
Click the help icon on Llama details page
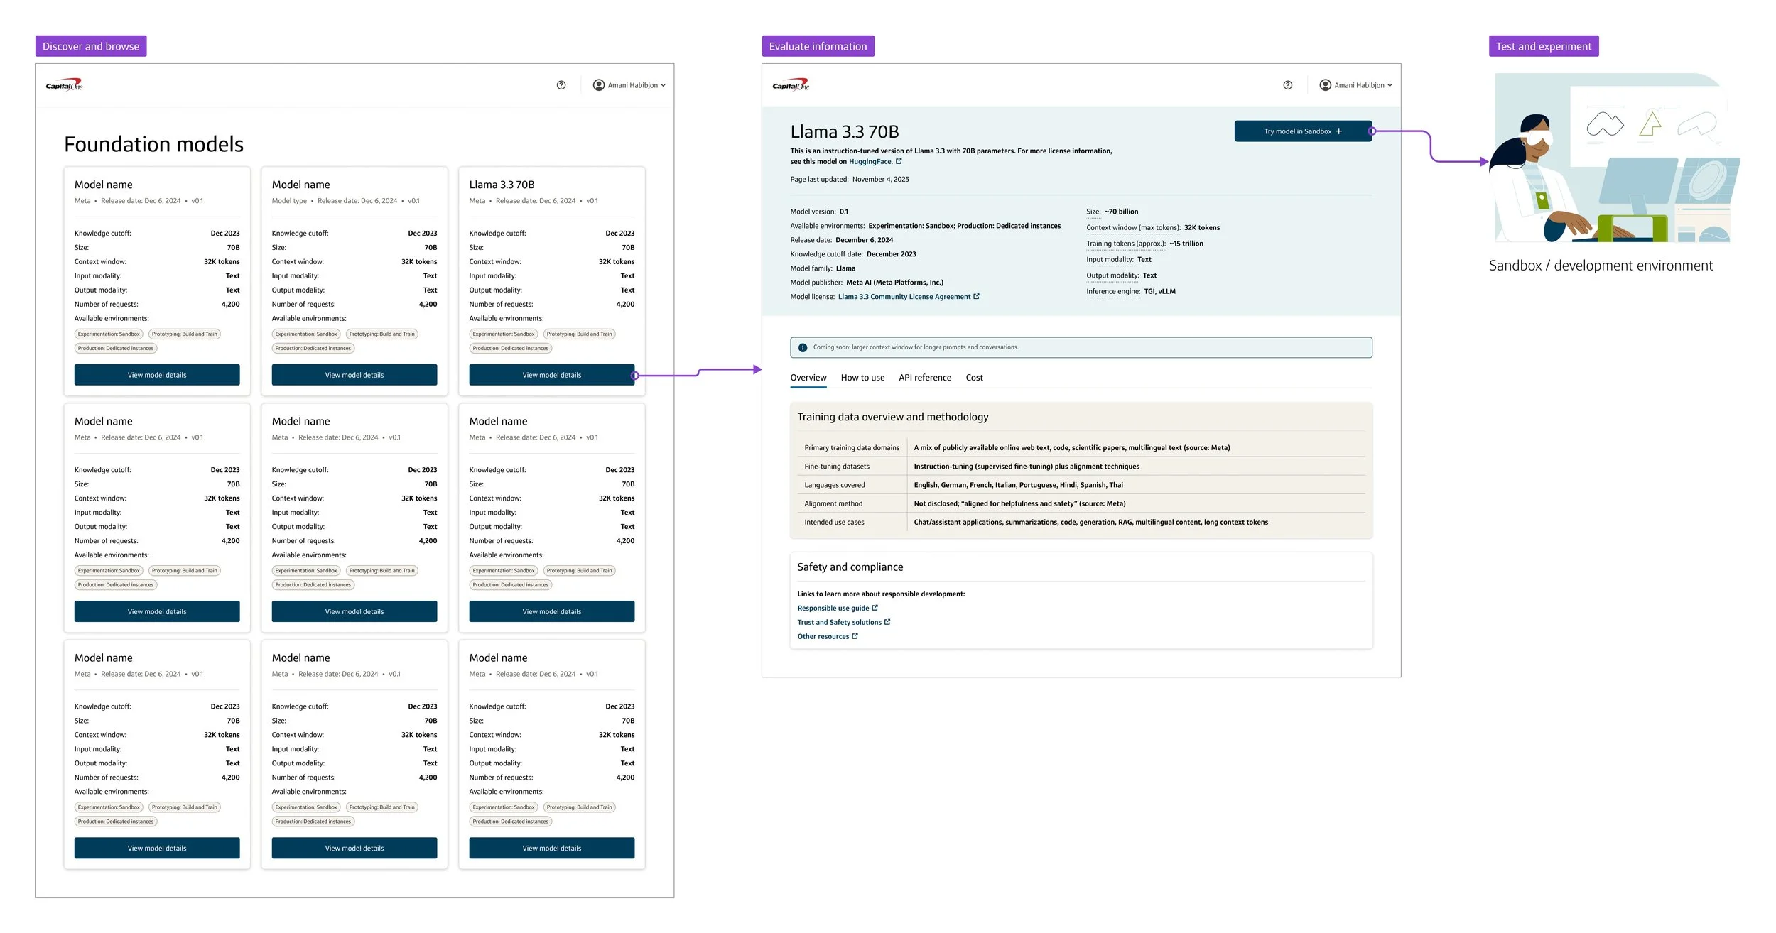pyautogui.click(x=1287, y=85)
